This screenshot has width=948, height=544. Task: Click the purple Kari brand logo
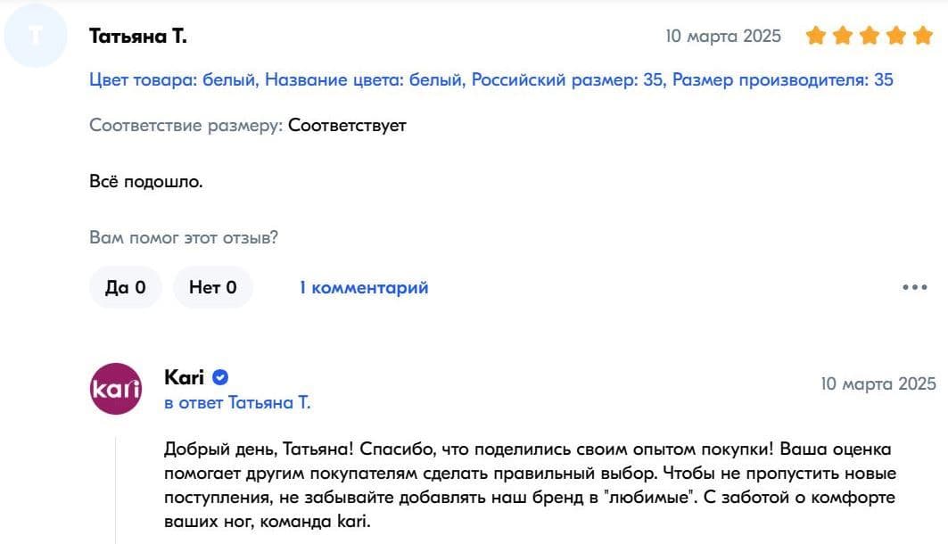116,389
